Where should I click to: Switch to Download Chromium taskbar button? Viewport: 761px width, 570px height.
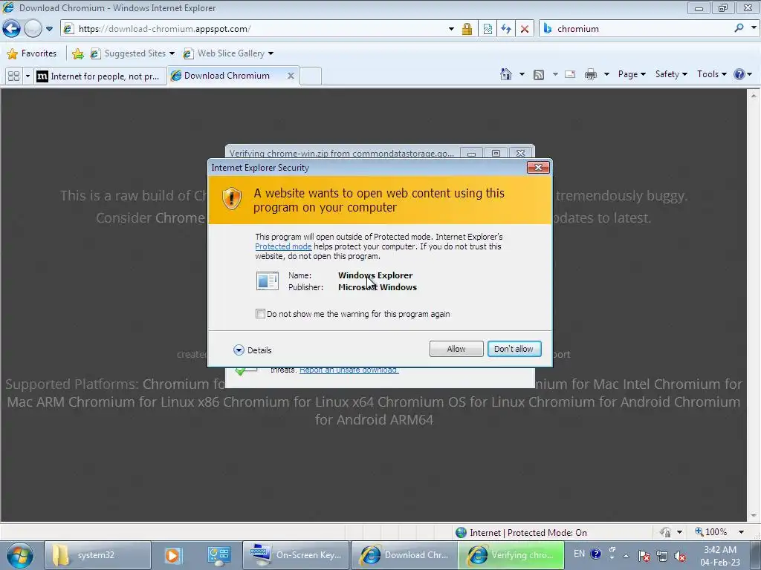click(x=404, y=555)
